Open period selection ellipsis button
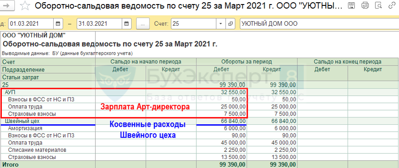 click(143, 24)
